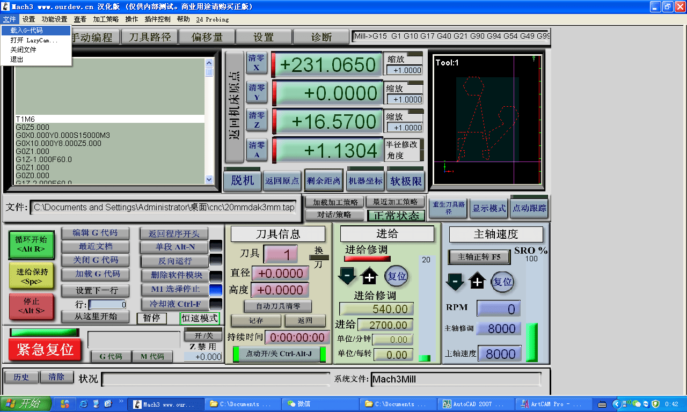Open the 微信 taskbar window
Viewport: 687px width, 412px height.
click(x=321, y=404)
